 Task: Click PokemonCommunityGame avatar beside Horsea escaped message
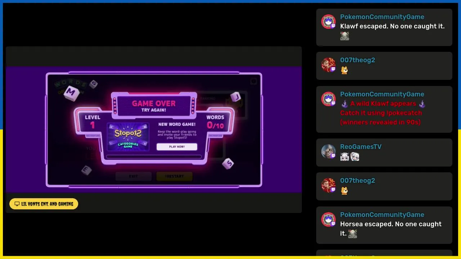click(328, 220)
